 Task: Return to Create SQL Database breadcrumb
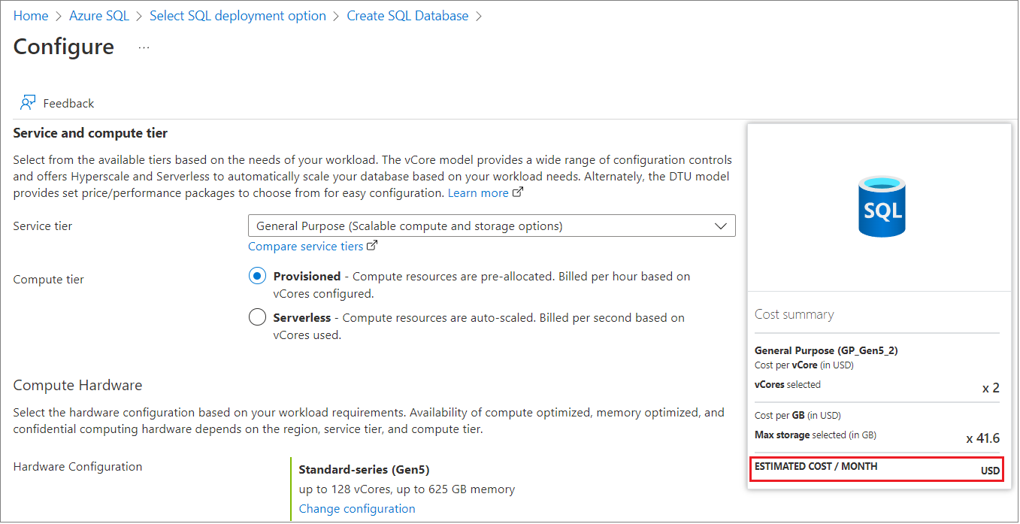point(407,16)
